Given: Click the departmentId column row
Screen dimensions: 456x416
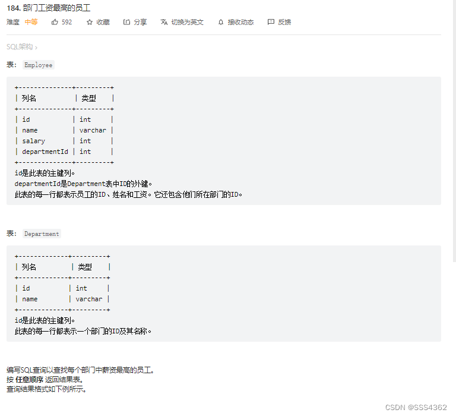Looking at the screenshot, I should (x=64, y=152).
